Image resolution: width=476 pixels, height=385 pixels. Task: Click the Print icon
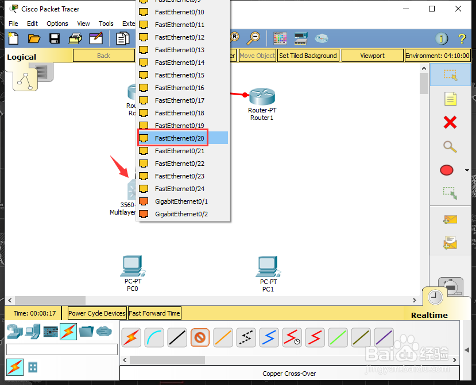(75, 38)
